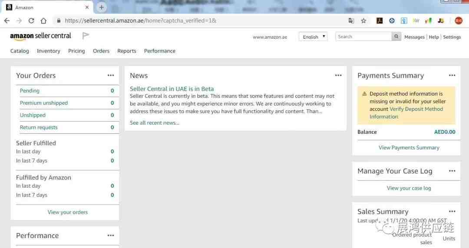Click View your orders
The image size is (469, 248).
click(x=68, y=212)
